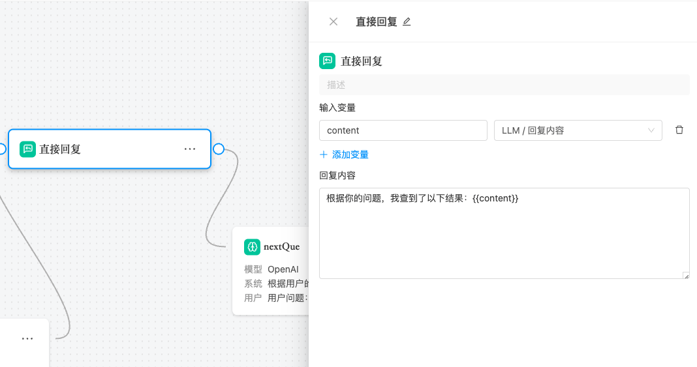Close the 直接回复 side panel
697x367 pixels.
(333, 22)
